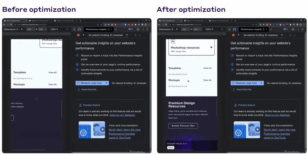Expand Measure page load arrow in Before screenshot
Image resolution: width=308 pixels, height=155 pixels.
pos(106,83)
